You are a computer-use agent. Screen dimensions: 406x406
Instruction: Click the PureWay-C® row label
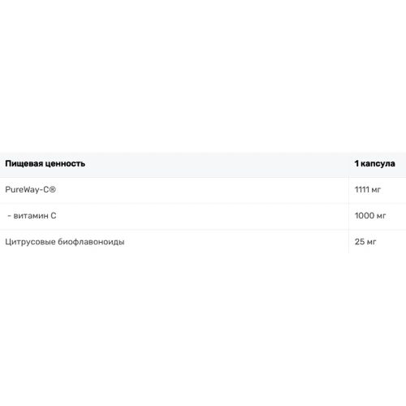[30, 189]
